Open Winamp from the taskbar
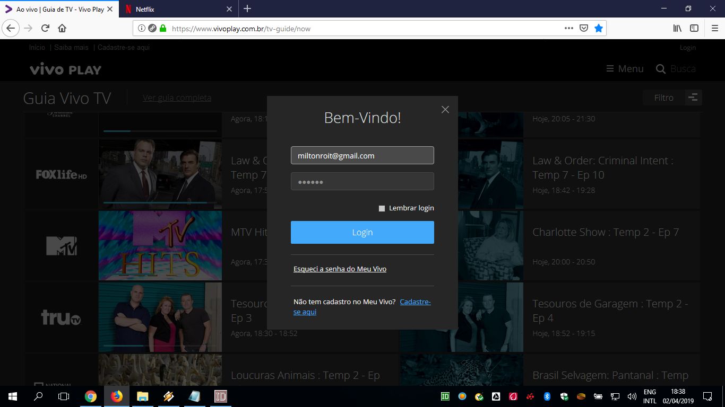Image resolution: width=725 pixels, height=407 pixels. (x=168, y=396)
